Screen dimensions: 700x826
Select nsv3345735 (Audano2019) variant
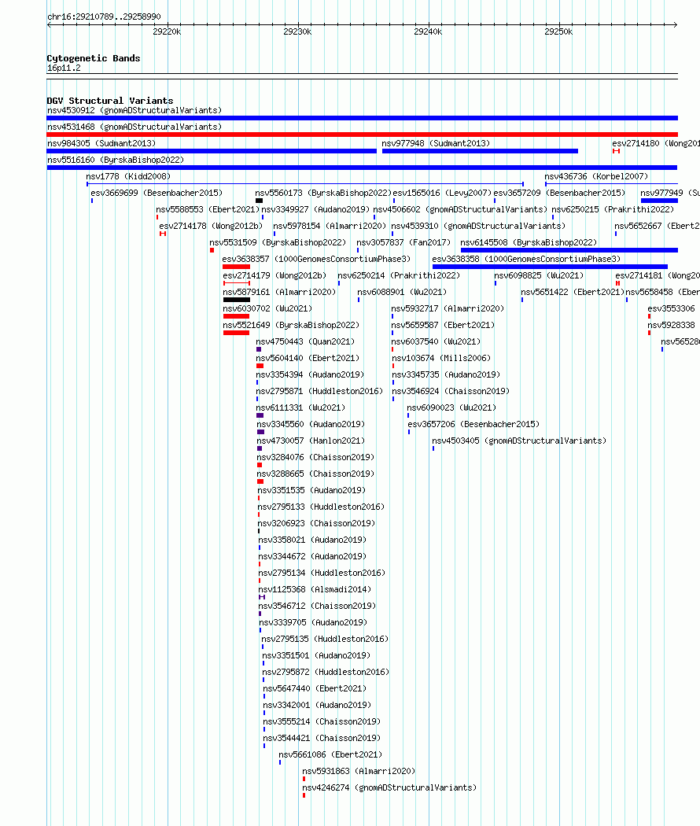446,374
